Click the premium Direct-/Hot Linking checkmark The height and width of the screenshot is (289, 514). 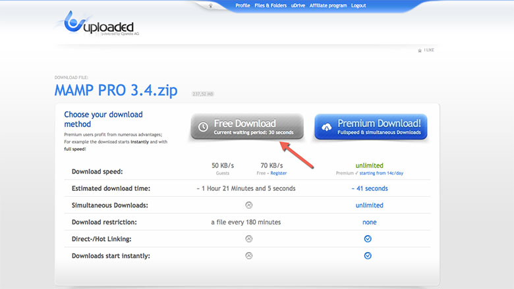coord(368,238)
